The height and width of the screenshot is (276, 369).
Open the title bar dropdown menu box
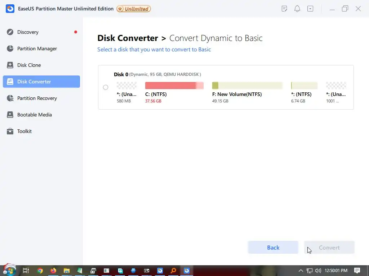(310, 9)
